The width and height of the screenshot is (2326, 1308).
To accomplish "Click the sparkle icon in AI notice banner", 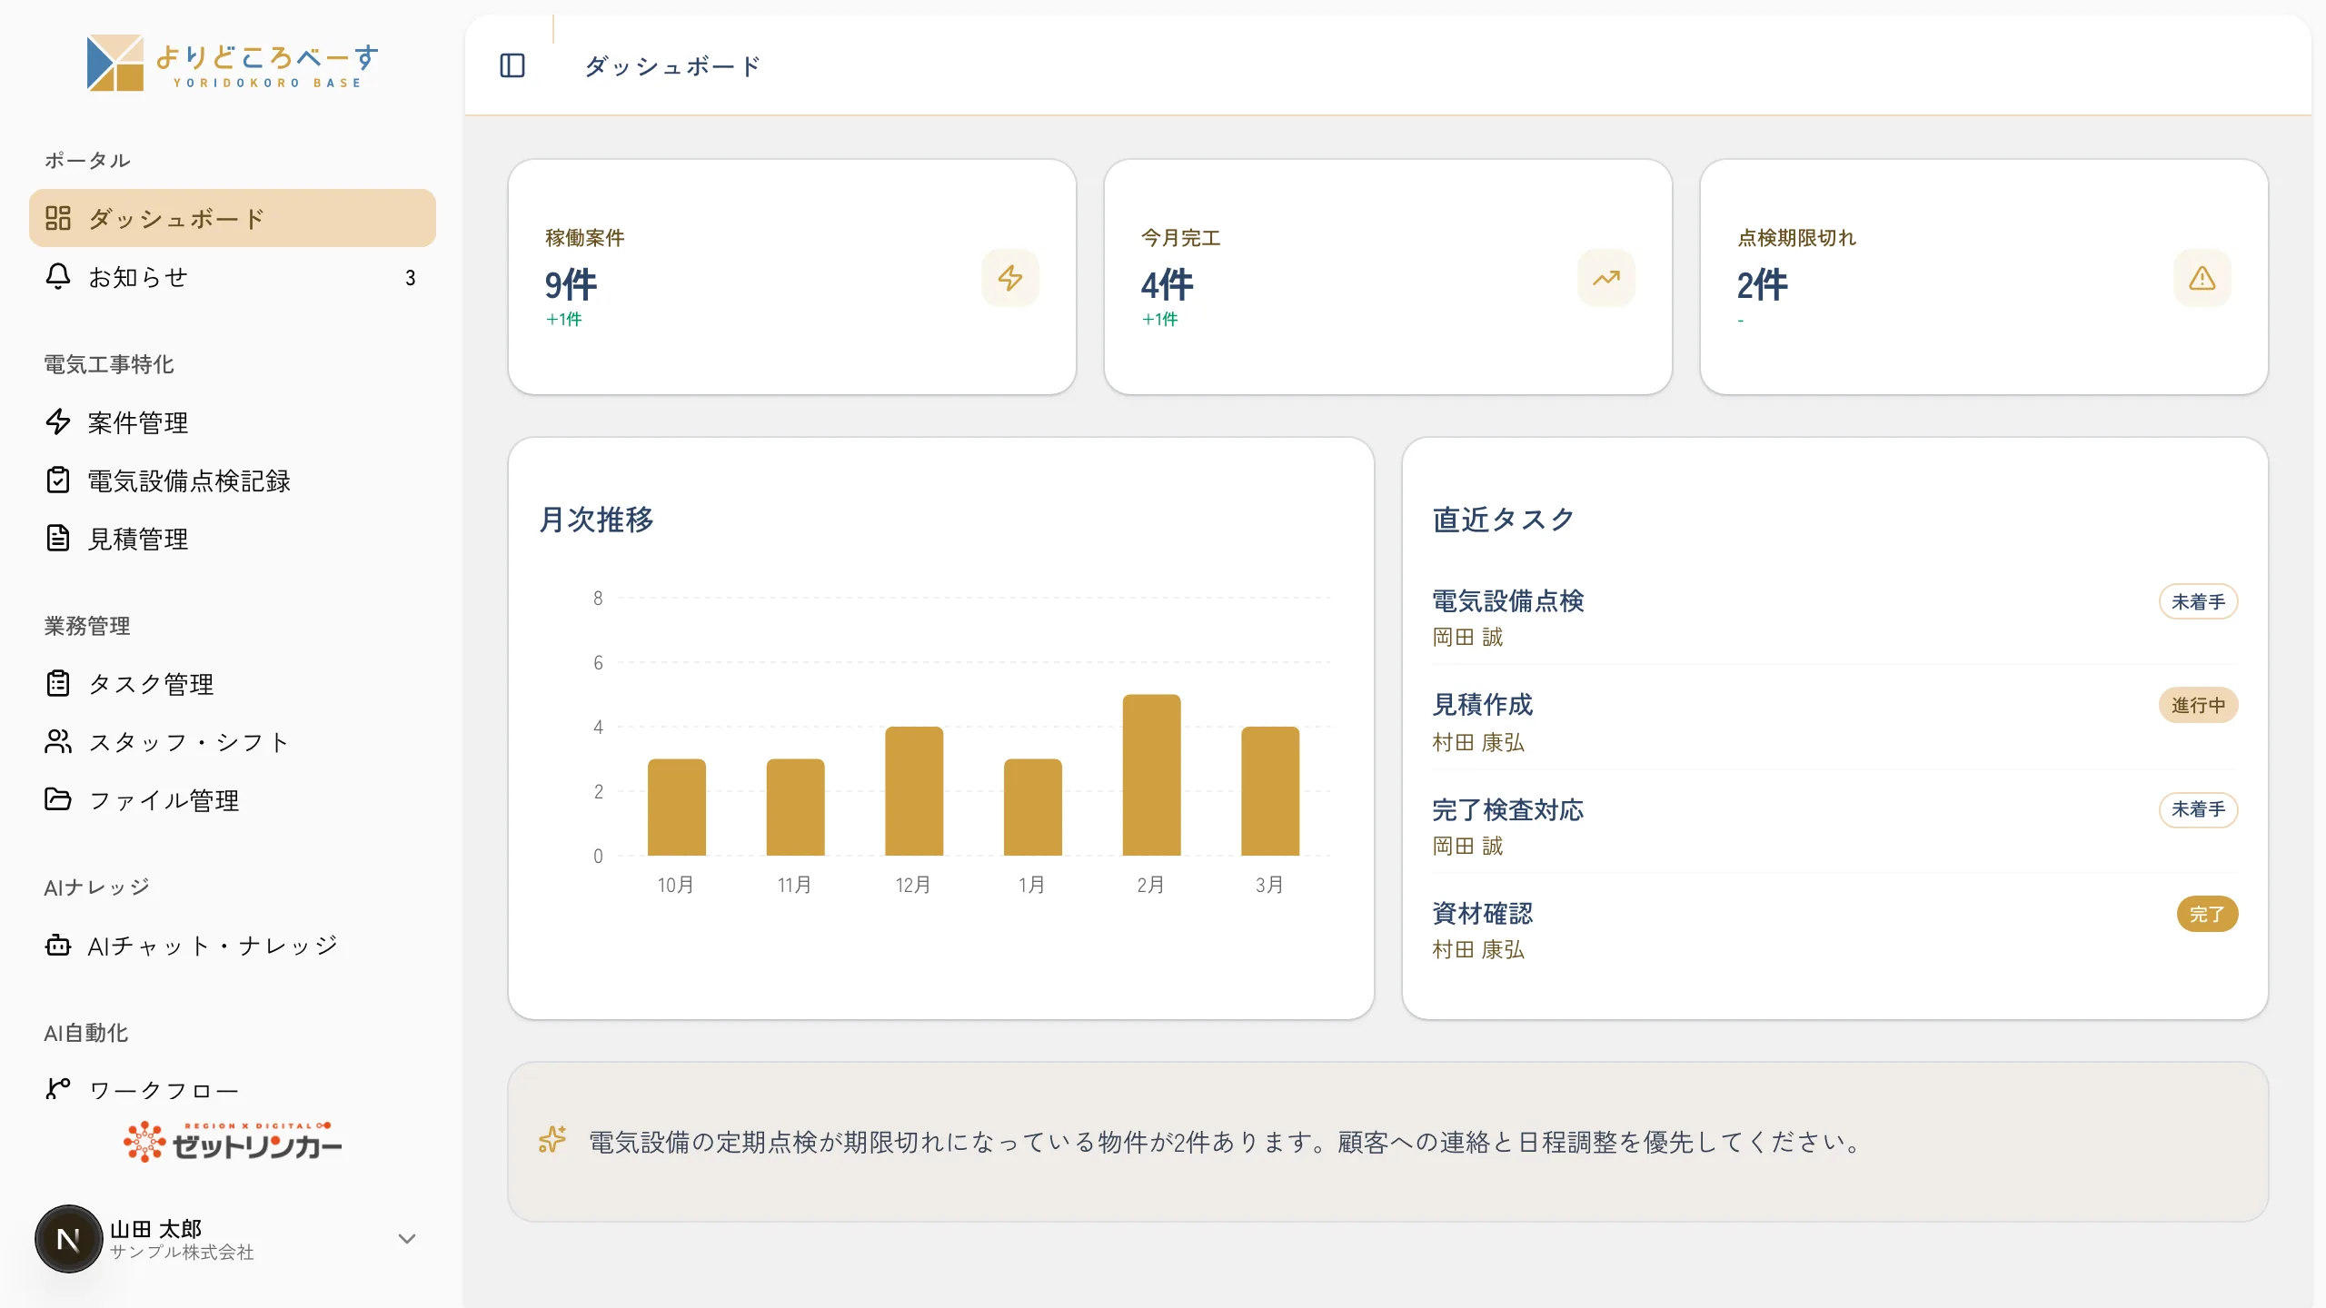I will [x=552, y=1139].
